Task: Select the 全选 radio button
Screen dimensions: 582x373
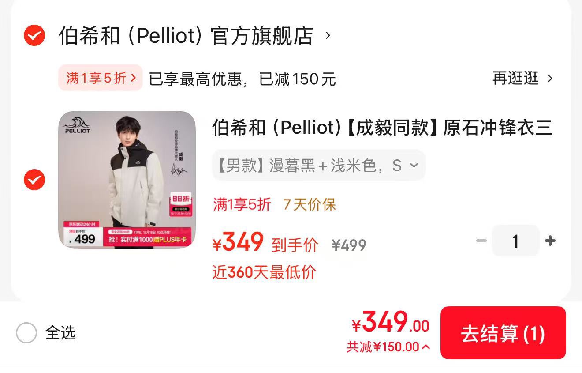Action: coord(26,333)
